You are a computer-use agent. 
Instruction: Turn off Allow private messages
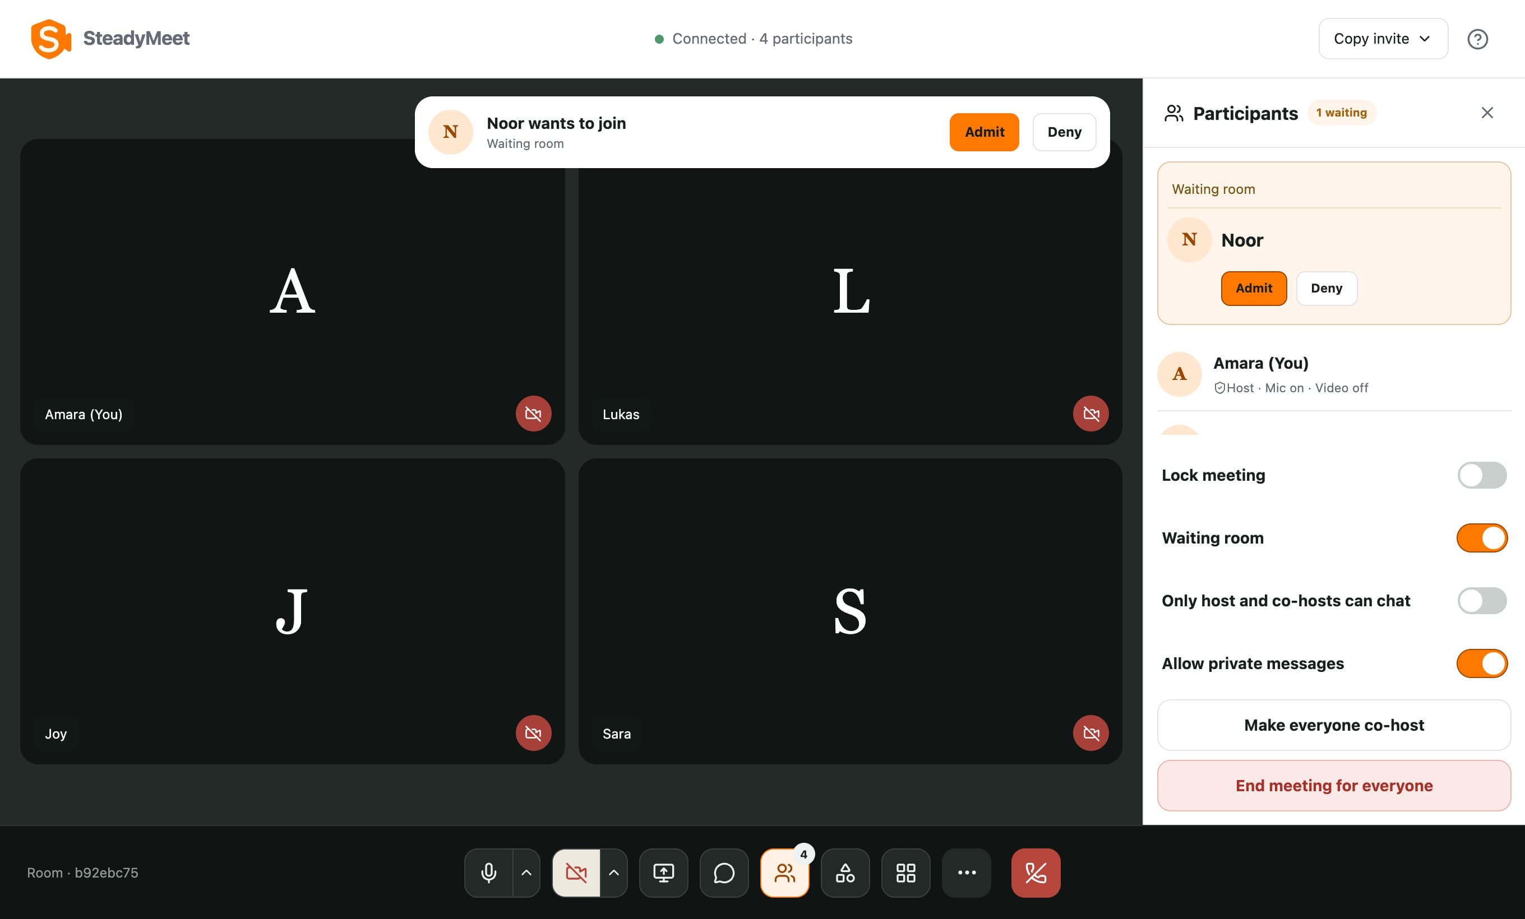pos(1482,663)
